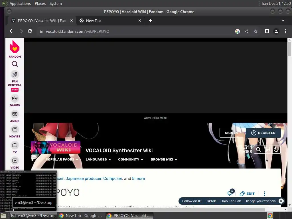
Task: Open the Places menu
Action: (40, 3)
